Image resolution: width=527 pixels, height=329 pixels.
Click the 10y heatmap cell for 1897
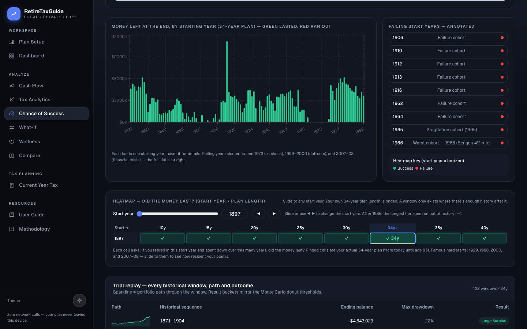click(x=162, y=238)
